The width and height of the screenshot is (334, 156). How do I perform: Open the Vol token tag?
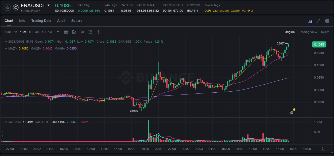244,11
